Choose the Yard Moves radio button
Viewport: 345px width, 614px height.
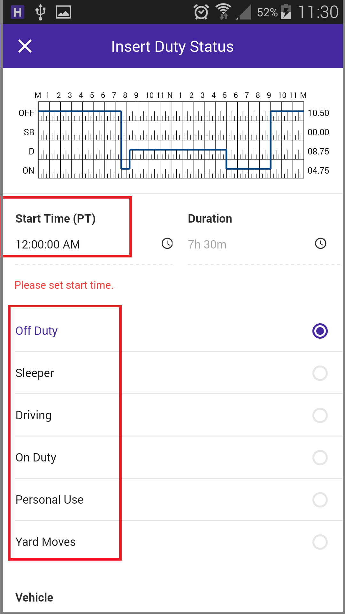tap(320, 542)
